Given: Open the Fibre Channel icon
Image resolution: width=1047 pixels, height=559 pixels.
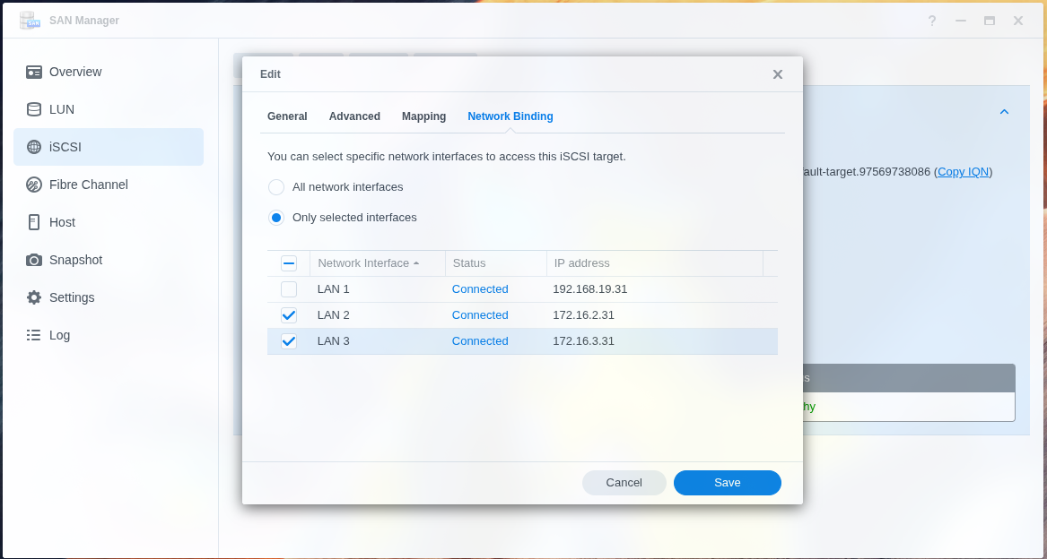Looking at the screenshot, I should [x=34, y=185].
